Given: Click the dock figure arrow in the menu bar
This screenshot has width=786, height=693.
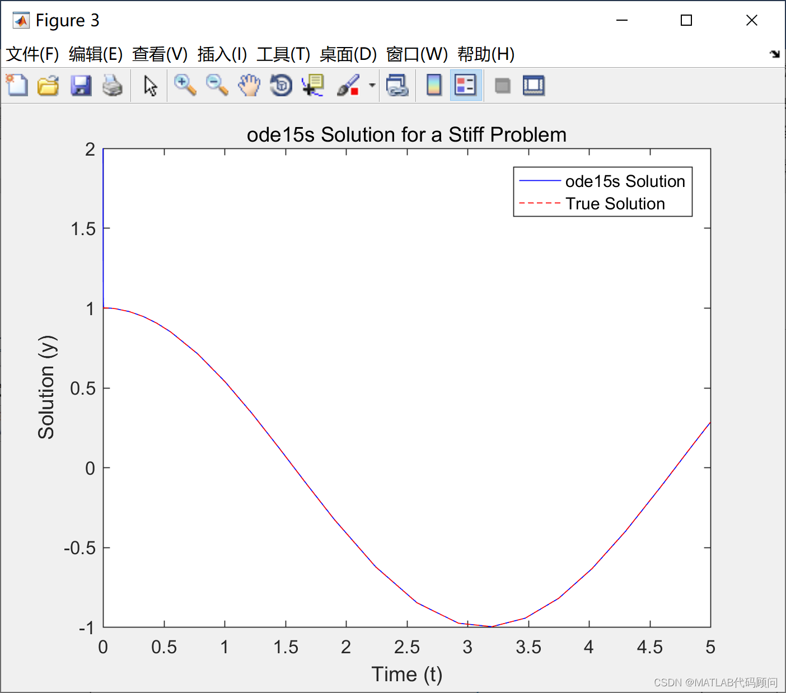Looking at the screenshot, I should pyautogui.click(x=775, y=54).
